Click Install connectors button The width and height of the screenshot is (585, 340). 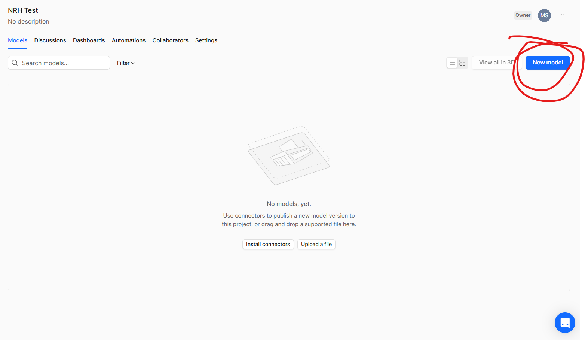tap(268, 244)
